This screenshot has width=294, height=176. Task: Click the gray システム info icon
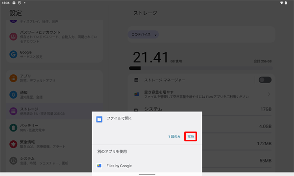[13, 160]
